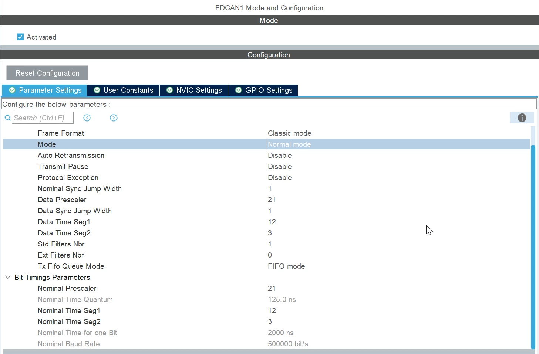Switch to Parameter Settings tab
The width and height of the screenshot is (539, 354).
pos(45,90)
